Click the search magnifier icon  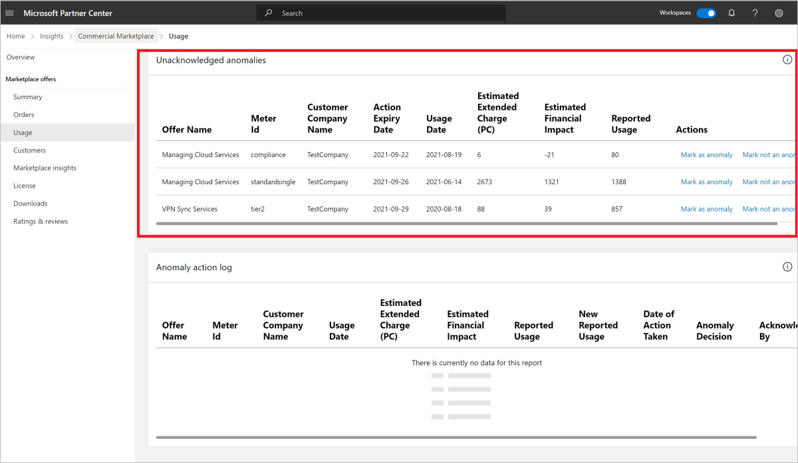[x=269, y=13]
